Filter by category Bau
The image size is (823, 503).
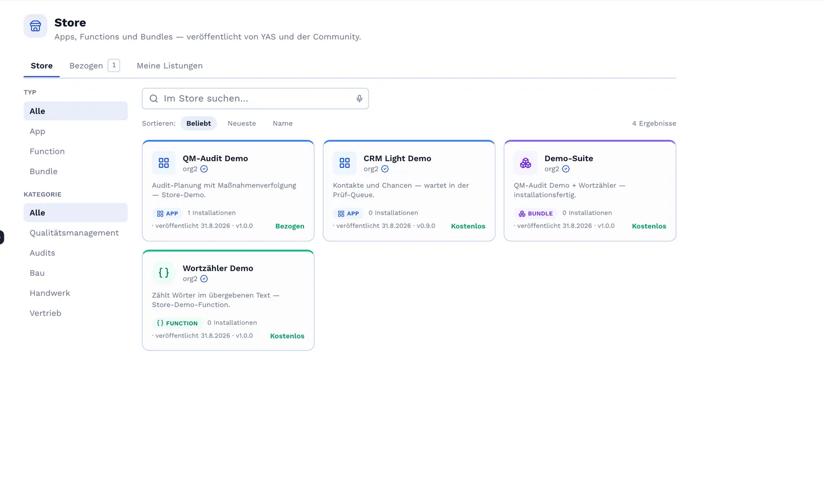[75, 273]
